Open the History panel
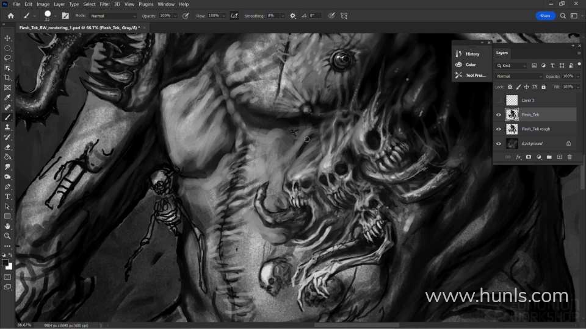This screenshot has width=586, height=329. (x=472, y=54)
